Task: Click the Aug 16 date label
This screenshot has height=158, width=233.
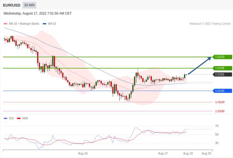Action: 83,153
